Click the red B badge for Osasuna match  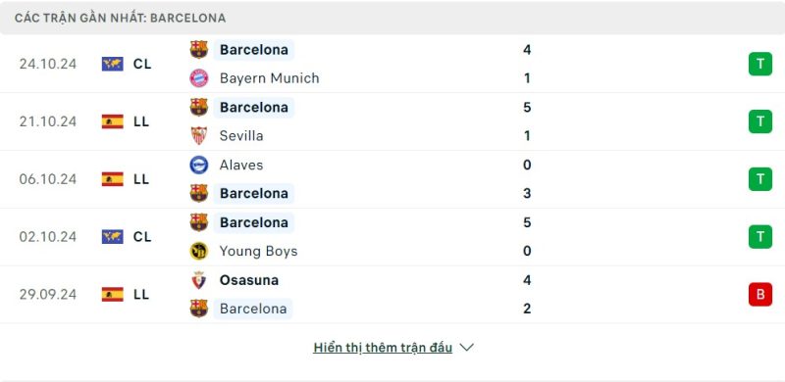pos(759,294)
